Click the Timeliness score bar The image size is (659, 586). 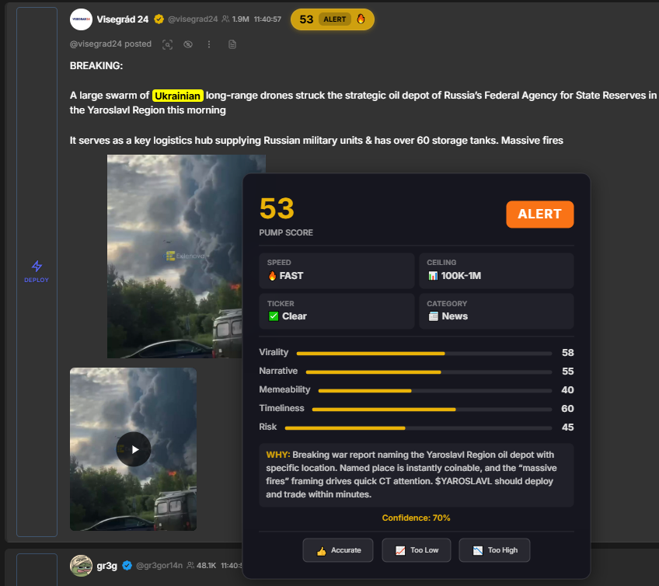(x=432, y=409)
